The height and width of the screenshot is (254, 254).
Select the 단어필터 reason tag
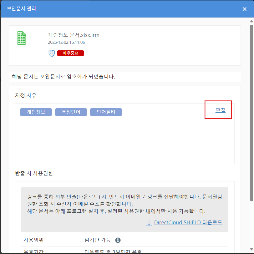tap(106, 112)
